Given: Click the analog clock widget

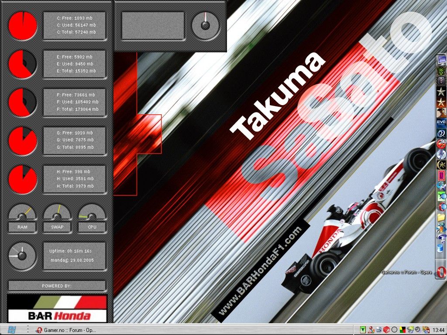Looking at the screenshot, I should click(22, 256).
